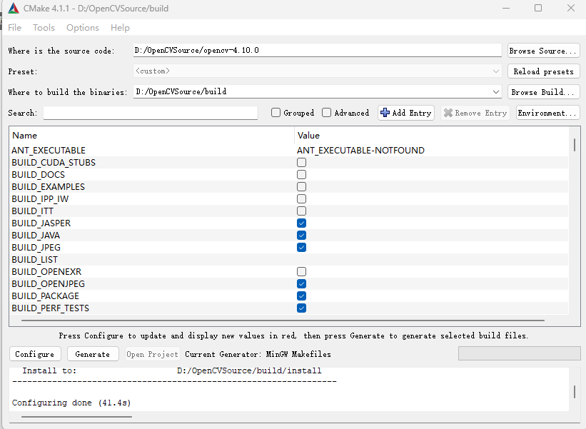Enable the Grouped checkbox
The image size is (586, 429).
pos(276,113)
